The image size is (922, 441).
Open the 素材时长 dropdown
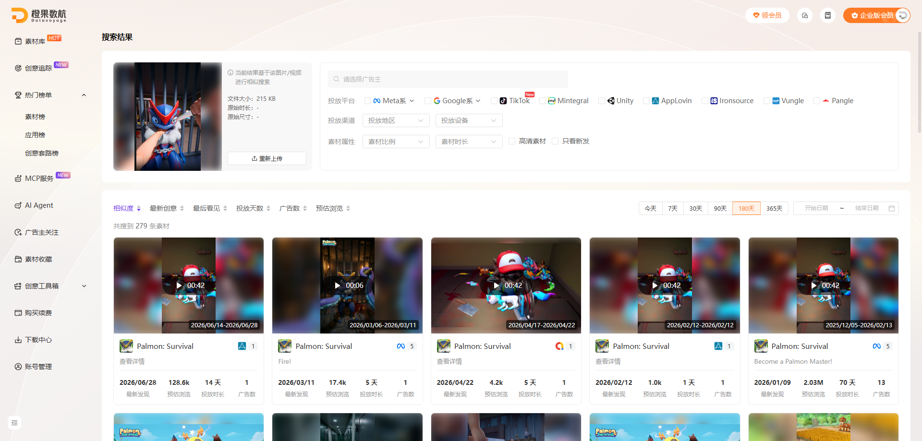[x=469, y=142]
